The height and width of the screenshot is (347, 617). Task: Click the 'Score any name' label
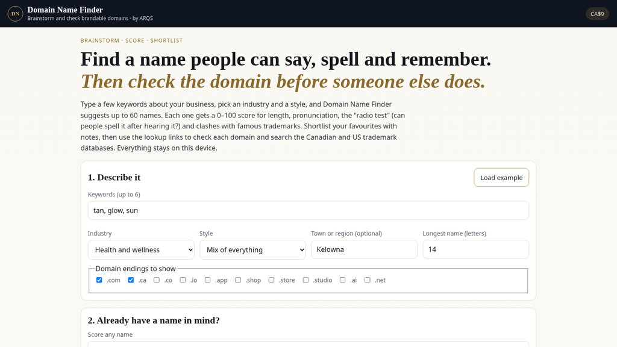click(x=110, y=334)
